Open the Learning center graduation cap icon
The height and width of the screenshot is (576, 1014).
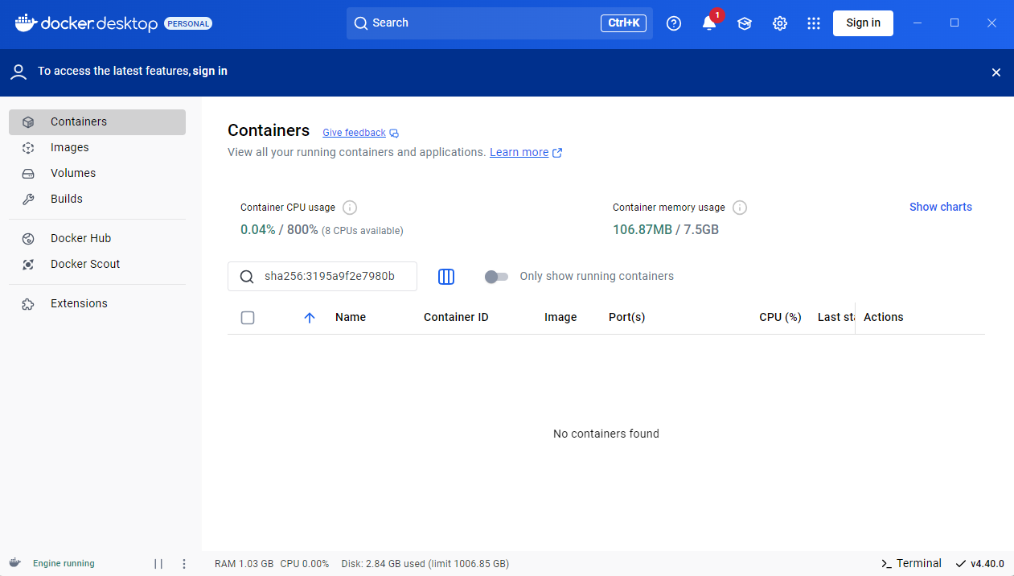(745, 23)
